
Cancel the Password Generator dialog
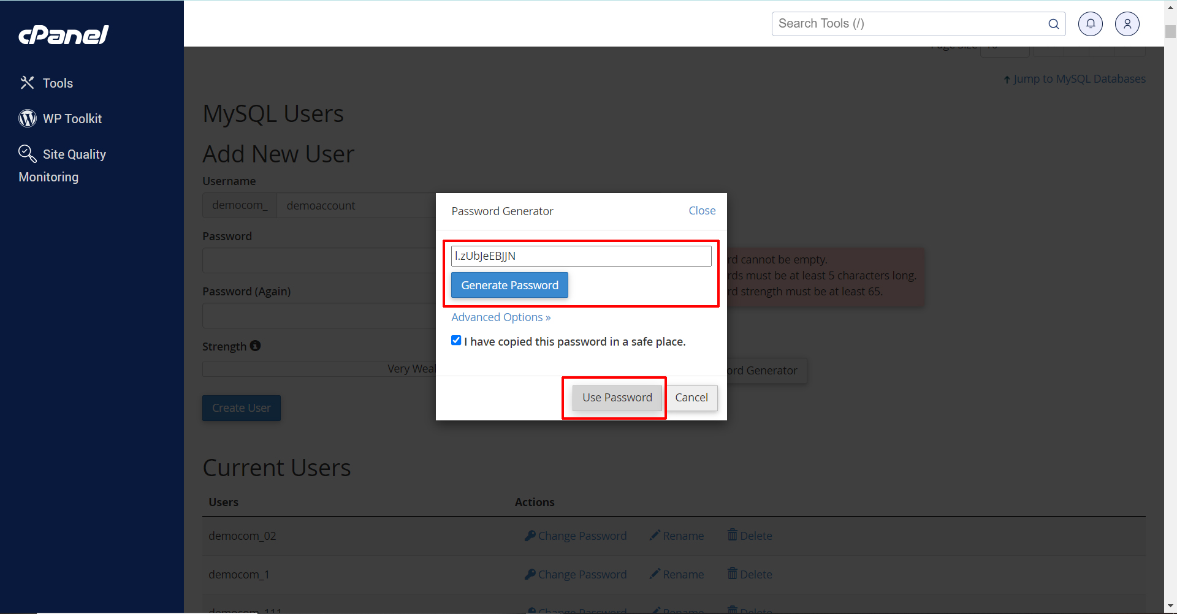(x=691, y=398)
